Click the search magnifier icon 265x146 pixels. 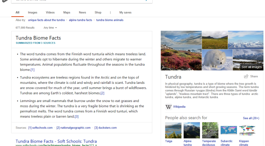[146, 0]
